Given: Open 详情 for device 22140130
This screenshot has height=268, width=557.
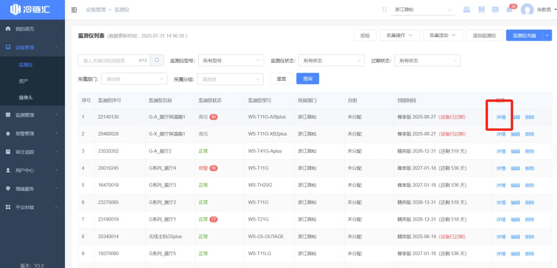Looking at the screenshot, I should (x=501, y=117).
